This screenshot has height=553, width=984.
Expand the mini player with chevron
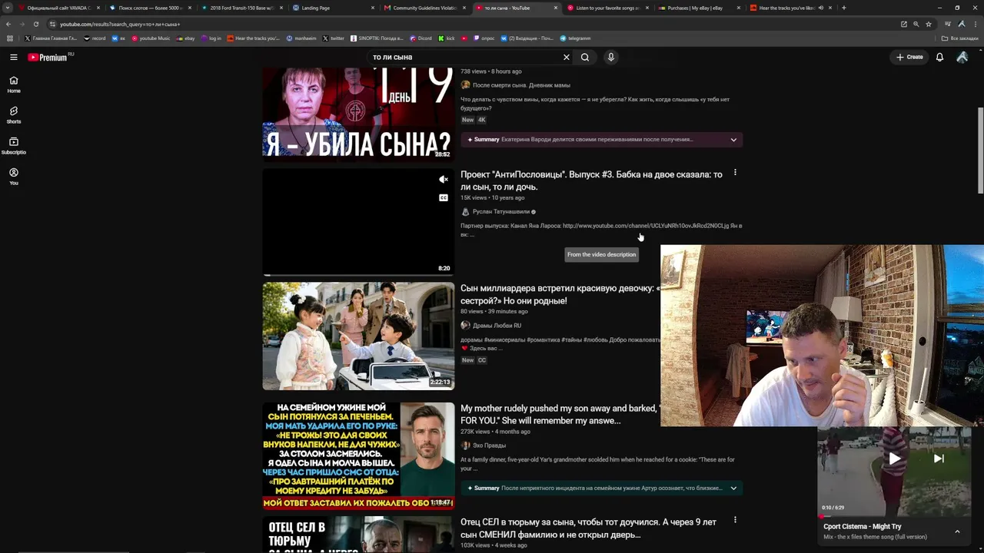click(957, 531)
